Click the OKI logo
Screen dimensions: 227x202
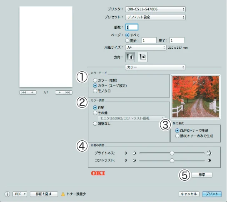98,173
